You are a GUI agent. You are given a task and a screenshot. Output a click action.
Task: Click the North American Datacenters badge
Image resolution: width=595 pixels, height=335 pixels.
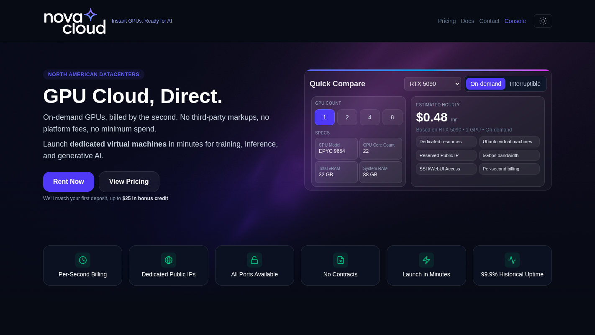coord(94,75)
